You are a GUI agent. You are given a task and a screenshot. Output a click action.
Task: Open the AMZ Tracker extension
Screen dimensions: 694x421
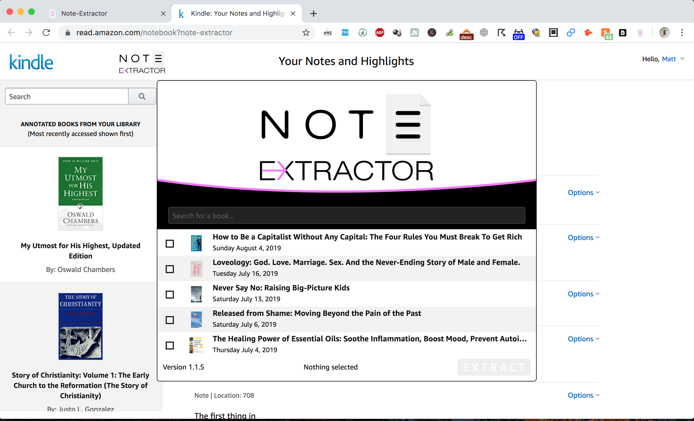tap(327, 32)
